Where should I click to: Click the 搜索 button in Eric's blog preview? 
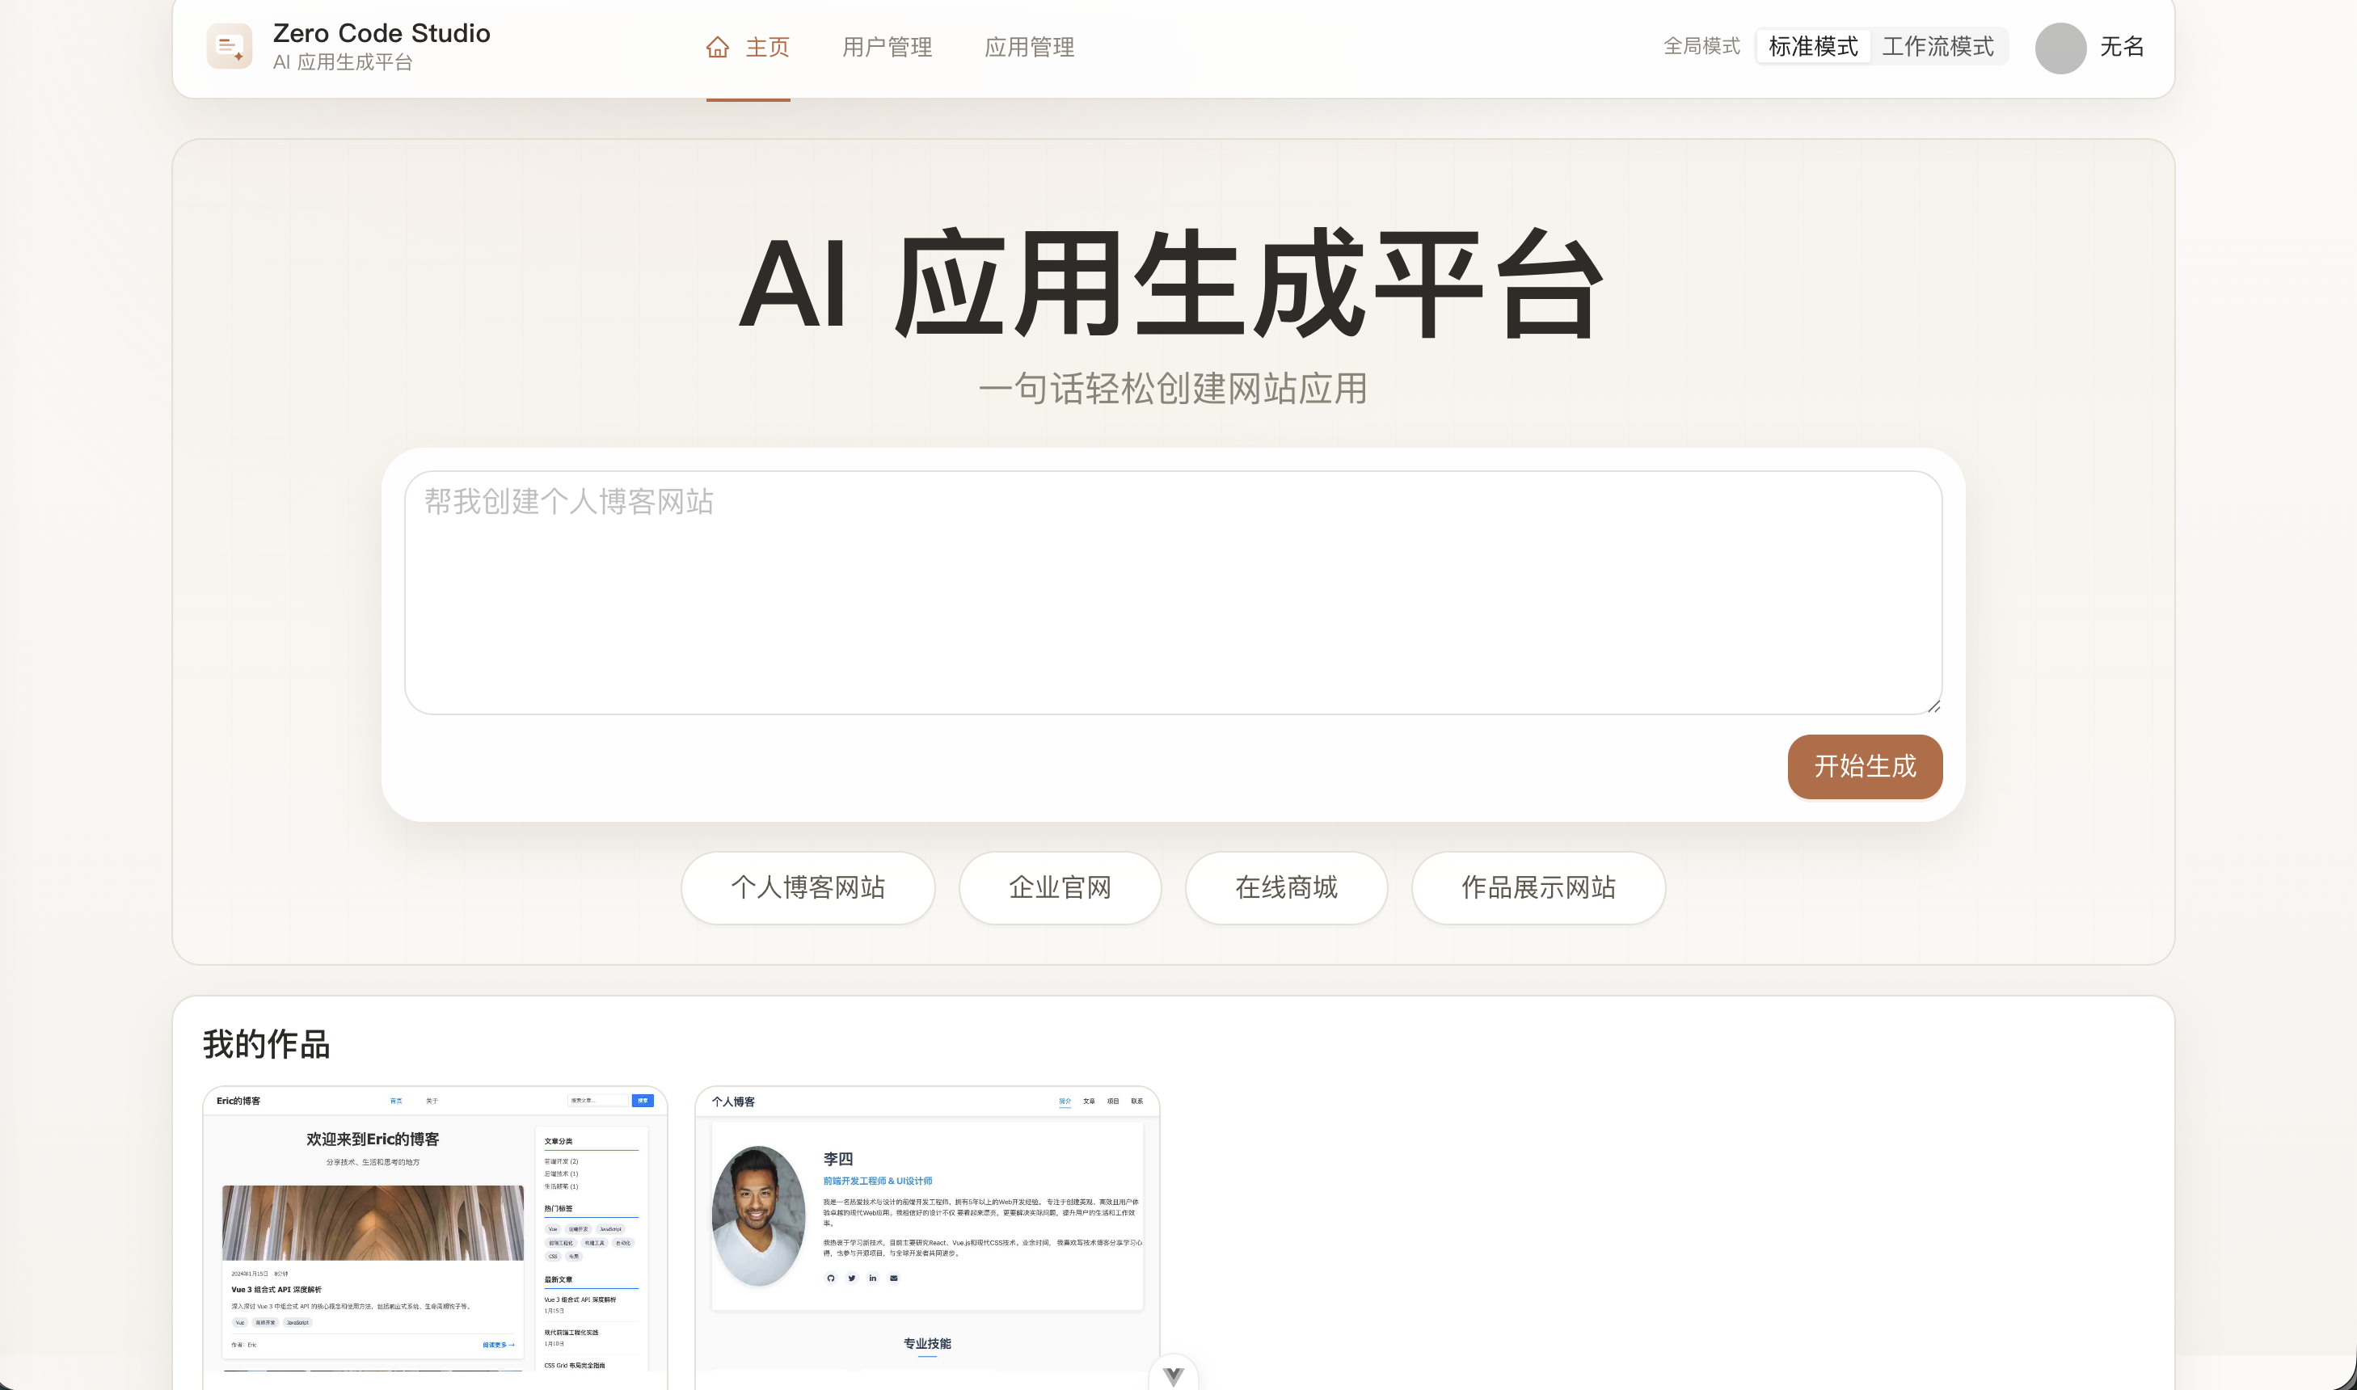[x=643, y=1101]
